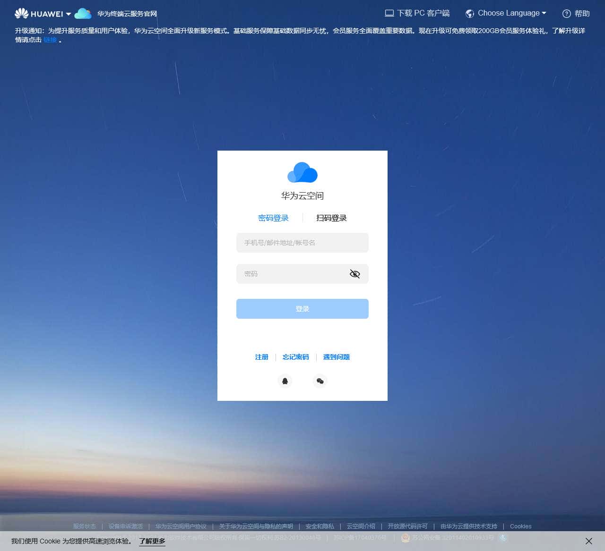The image size is (605, 551).
Task: Open 关于华为云空间与隐私的声明 footer link
Action: (256, 526)
